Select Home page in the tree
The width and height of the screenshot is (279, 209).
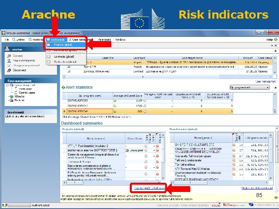25,89
